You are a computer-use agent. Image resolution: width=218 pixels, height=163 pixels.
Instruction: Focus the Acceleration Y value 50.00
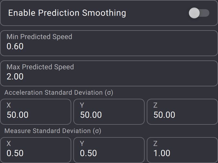[91, 115]
